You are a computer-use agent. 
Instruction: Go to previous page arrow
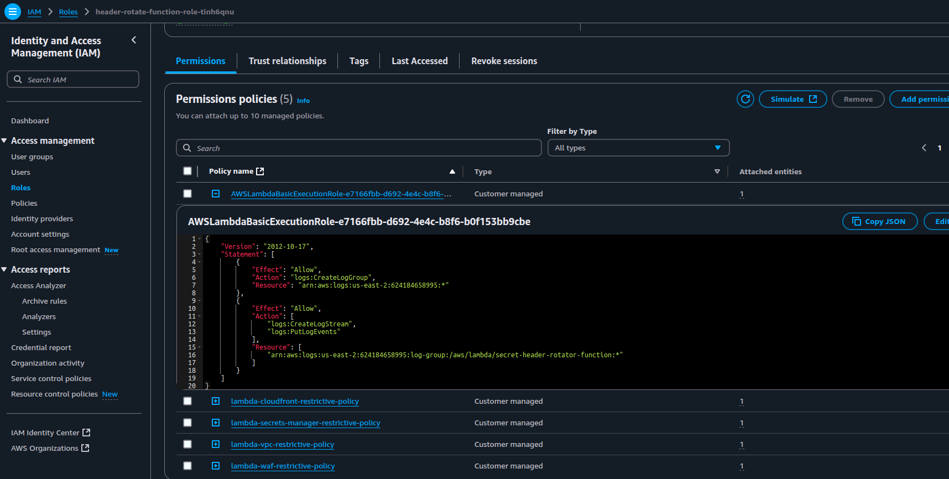[924, 148]
